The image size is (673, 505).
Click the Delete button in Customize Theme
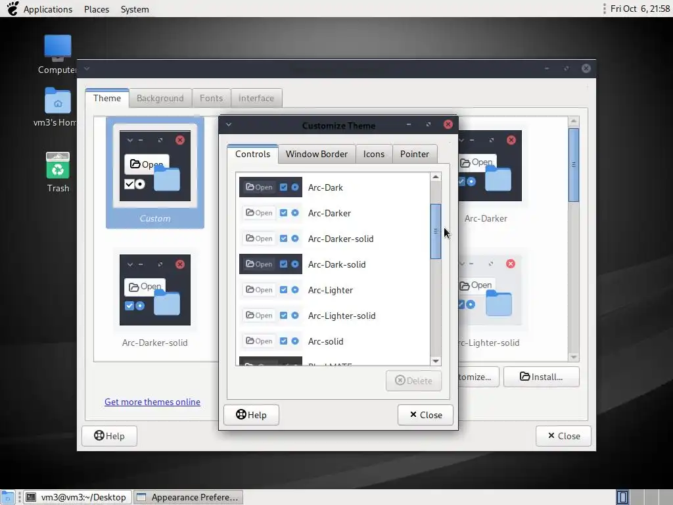click(x=414, y=381)
